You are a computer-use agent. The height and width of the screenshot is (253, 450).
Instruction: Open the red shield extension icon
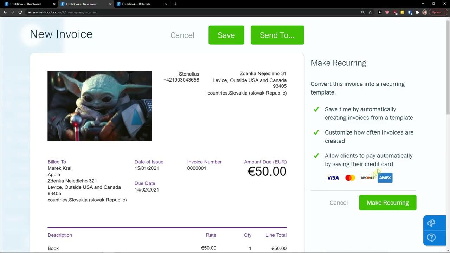pos(387,12)
